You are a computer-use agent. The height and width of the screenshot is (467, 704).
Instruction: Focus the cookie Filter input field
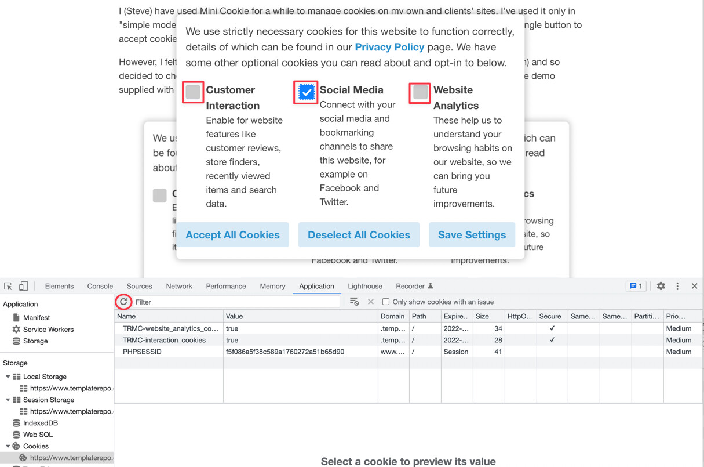[236, 302]
